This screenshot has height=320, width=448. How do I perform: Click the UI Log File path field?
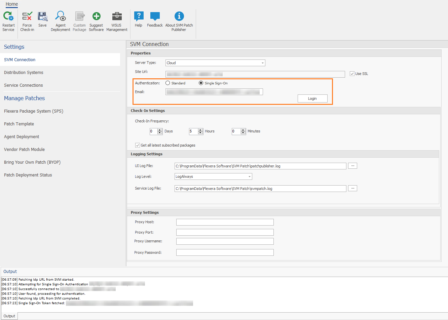click(x=260, y=166)
